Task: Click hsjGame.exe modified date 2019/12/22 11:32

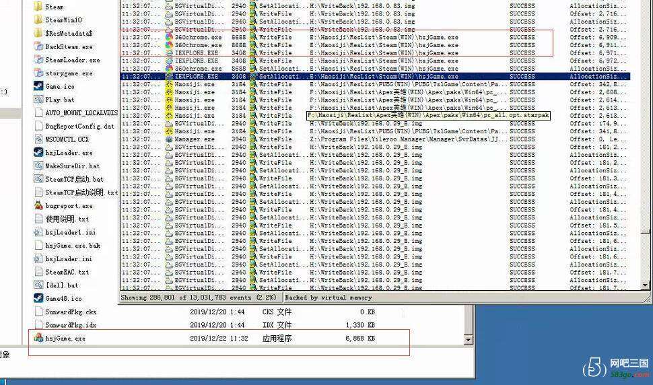Action: click(x=219, y=339)
